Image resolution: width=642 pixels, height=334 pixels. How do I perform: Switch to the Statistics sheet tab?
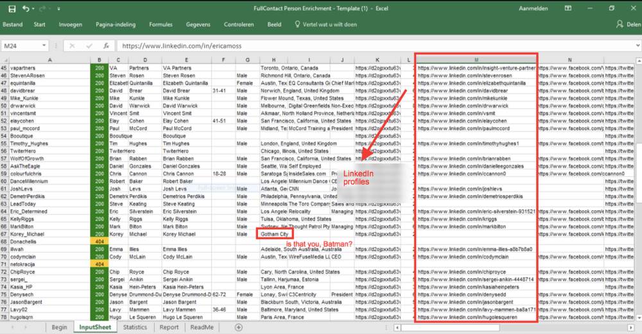tap(135, 327)
